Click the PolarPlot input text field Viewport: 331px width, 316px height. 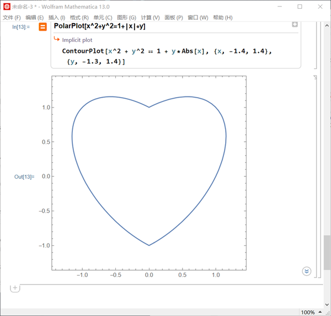pos(100,26)
